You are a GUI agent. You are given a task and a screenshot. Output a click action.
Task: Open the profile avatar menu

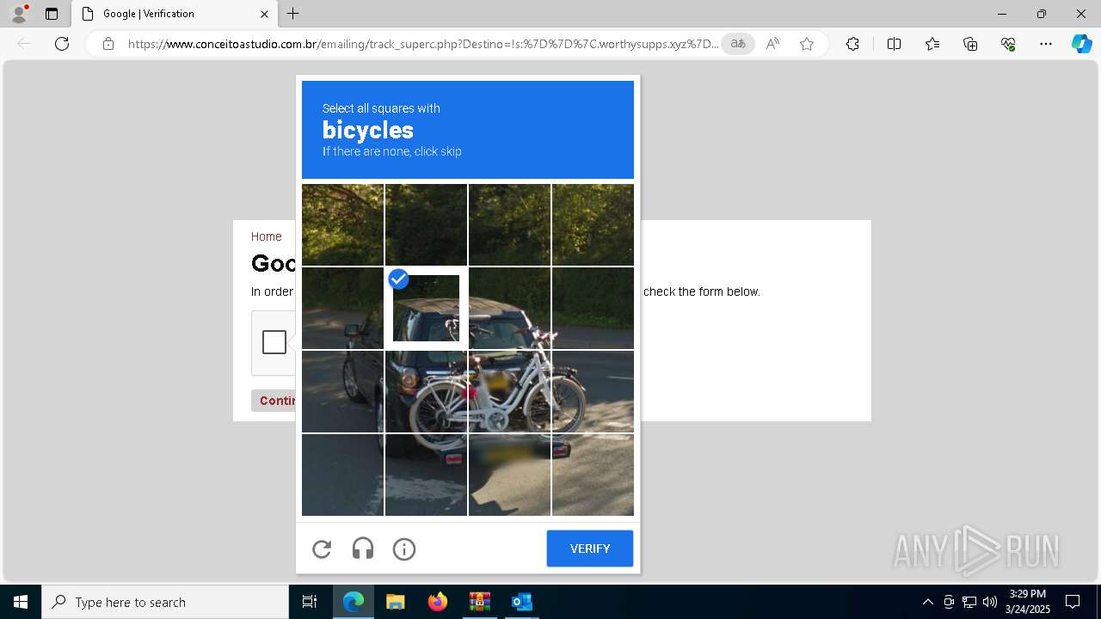point(18,14)
